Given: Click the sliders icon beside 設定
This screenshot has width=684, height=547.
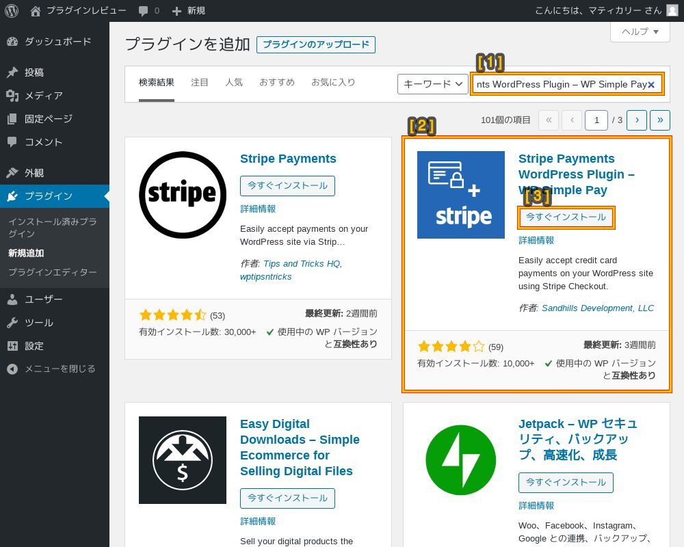Looking at the screenshot, I should pyautogui.click(x=12, y=346).
